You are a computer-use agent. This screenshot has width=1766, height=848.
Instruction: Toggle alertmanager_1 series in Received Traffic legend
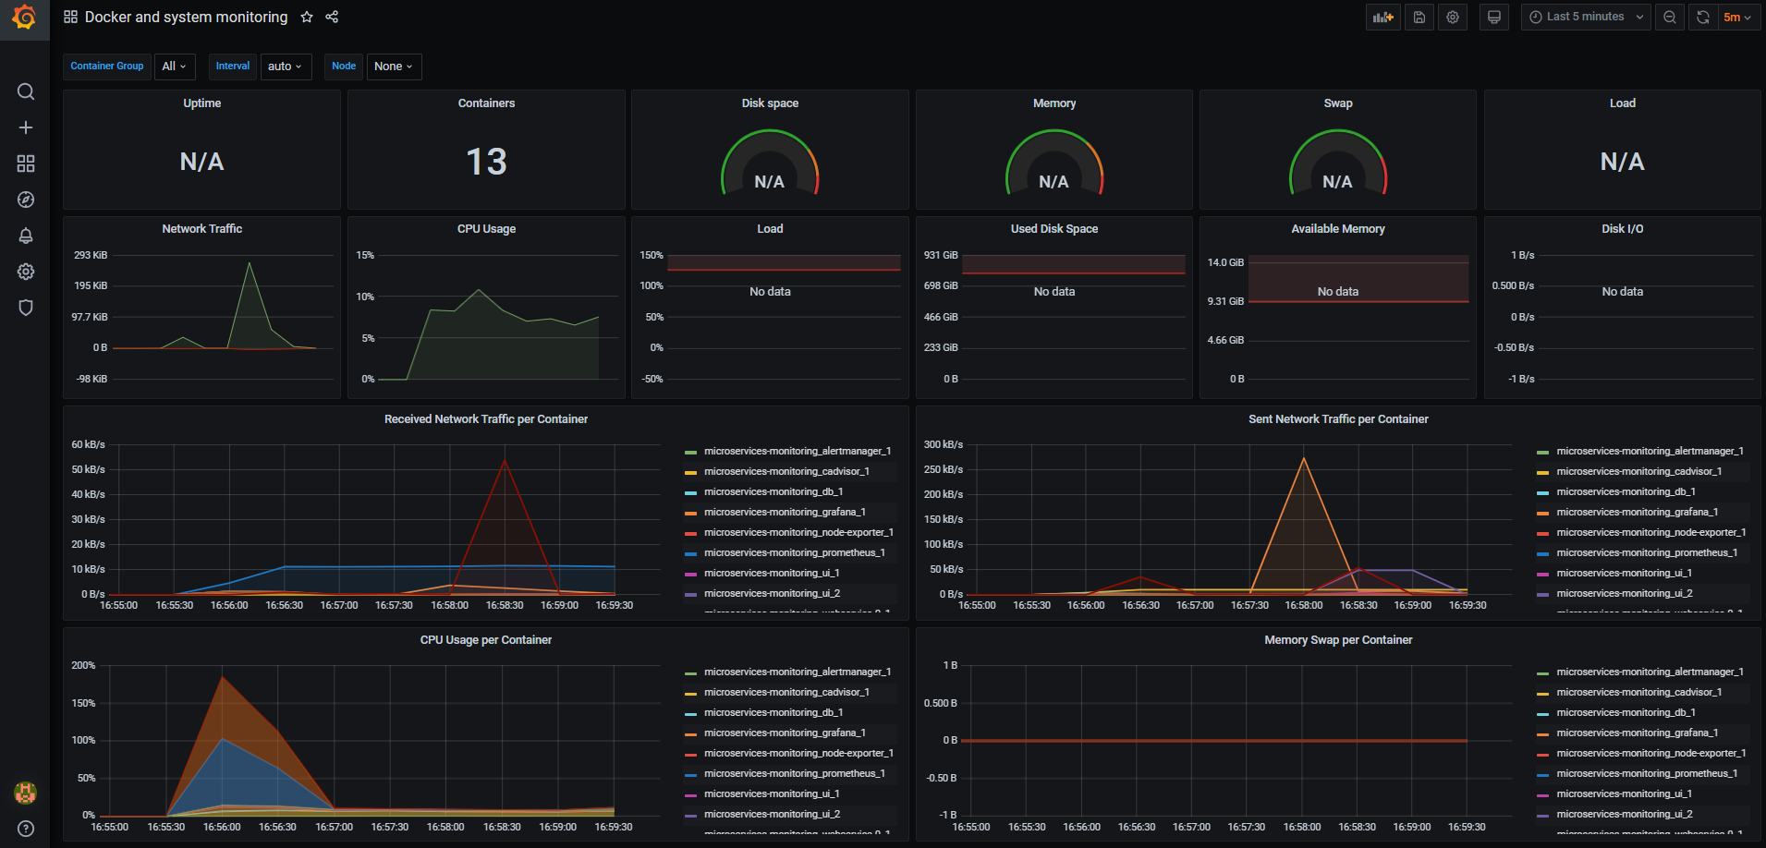pyautogui.click(x=798, y=452)
